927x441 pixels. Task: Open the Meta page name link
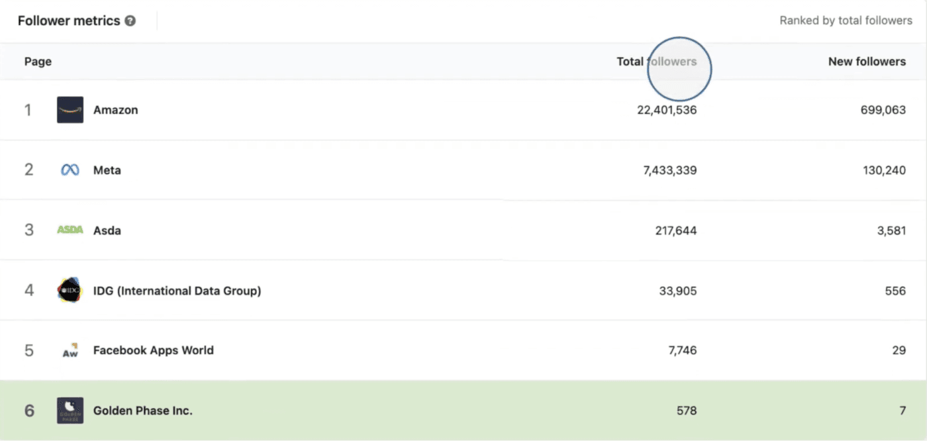tap(107, 170)
